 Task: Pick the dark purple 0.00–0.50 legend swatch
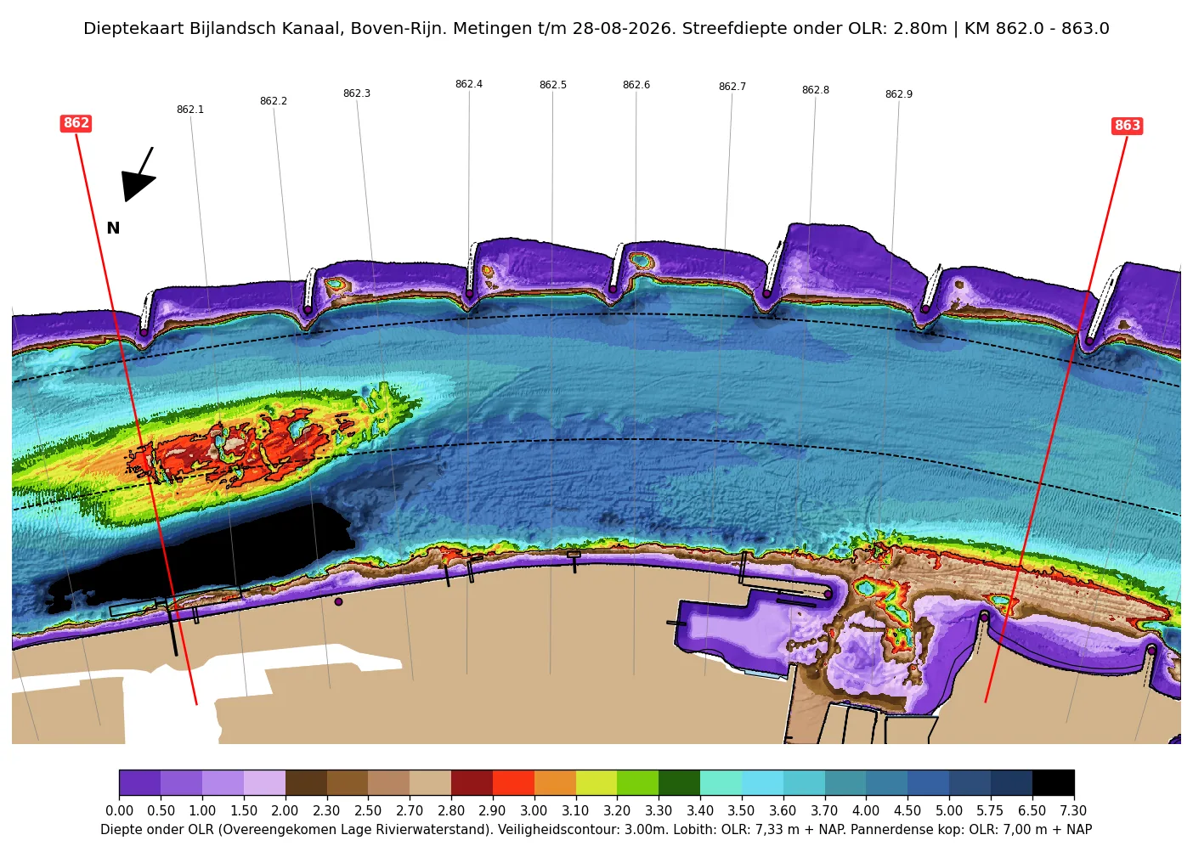click(140, 782)
